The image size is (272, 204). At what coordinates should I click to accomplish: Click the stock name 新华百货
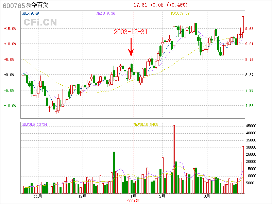click(x=37, y=5)
